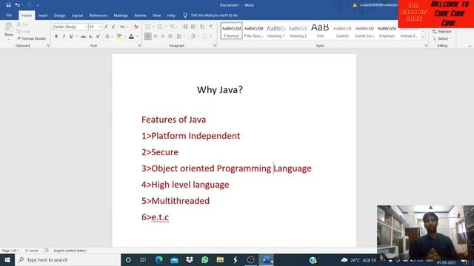The width and height of the screenshot is (474, 266).
Task: Open WhatsApp from the taskbar
Action: 204,259
